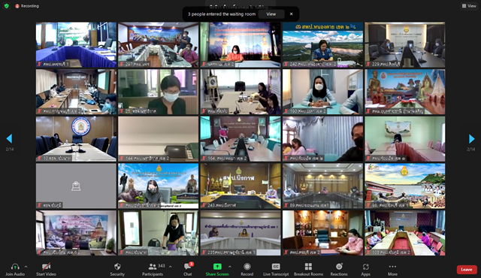Click the muted mic icon on 235 tile

click(204, 252)
